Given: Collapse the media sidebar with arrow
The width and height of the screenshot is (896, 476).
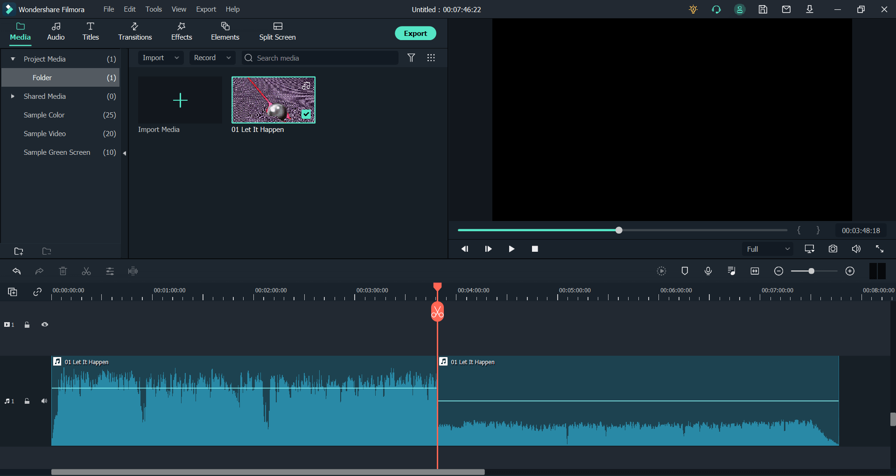Looking at the screenshot, I should coord(125,153).
